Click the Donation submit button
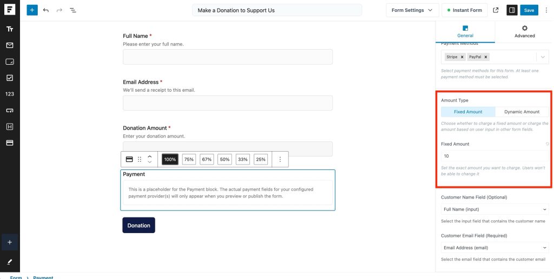Image resolution: width=554 pixels, height=279 pixels. pyautogui.click(x=138, y=225)
